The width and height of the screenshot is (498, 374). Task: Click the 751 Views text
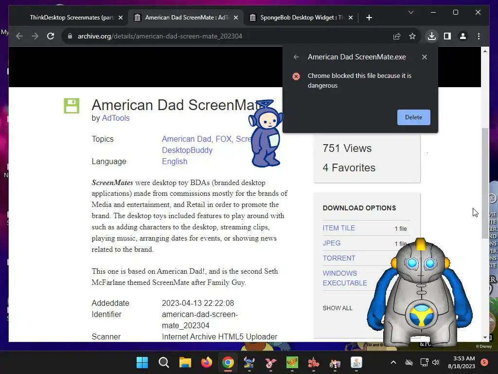[x=347, y=148]
